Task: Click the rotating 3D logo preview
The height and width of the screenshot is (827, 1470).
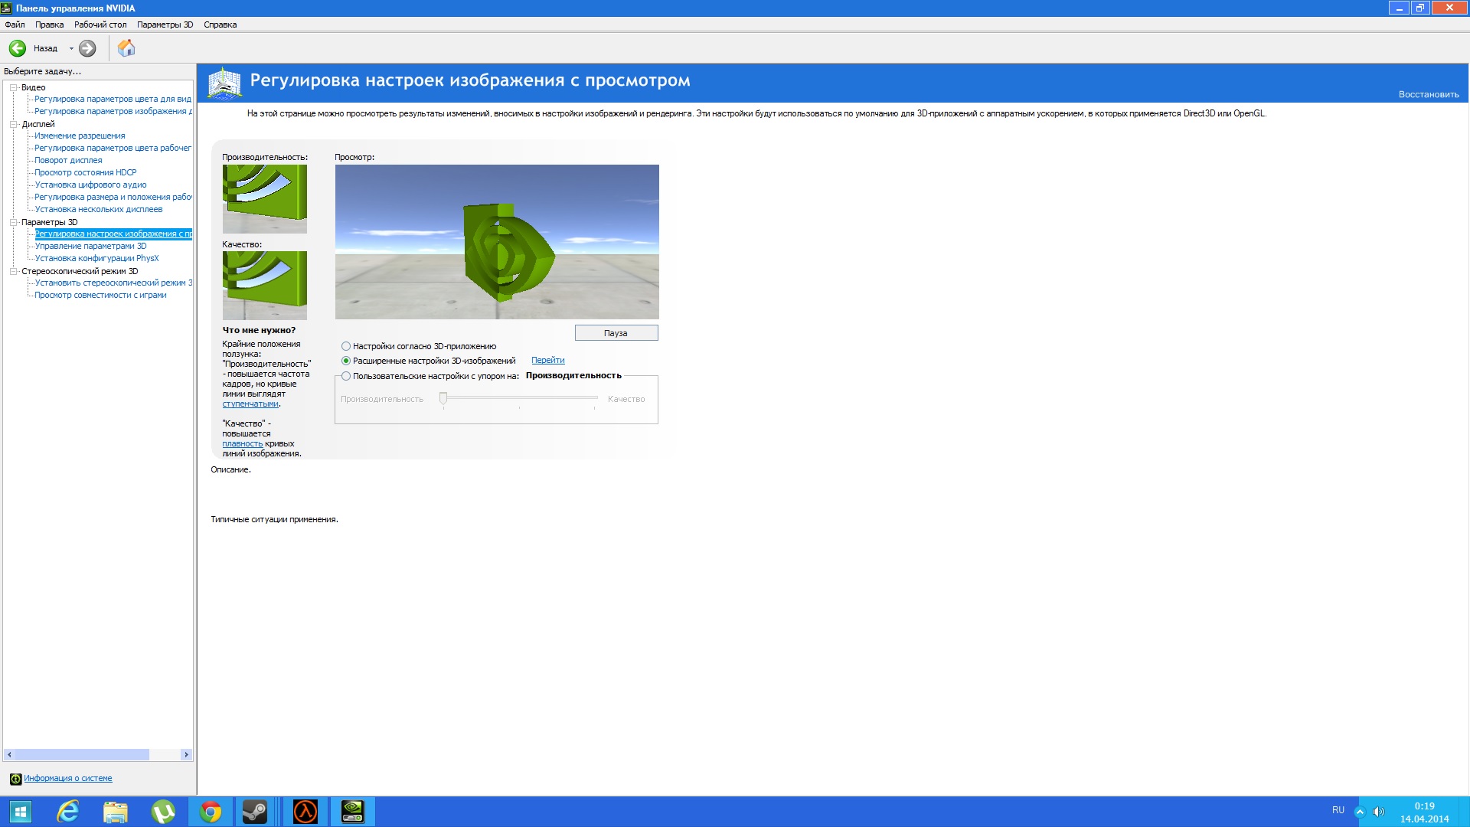Action: (x=497, y=242)
